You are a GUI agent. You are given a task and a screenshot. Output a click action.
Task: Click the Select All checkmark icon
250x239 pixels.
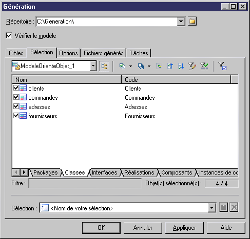[x=122, y=66]
